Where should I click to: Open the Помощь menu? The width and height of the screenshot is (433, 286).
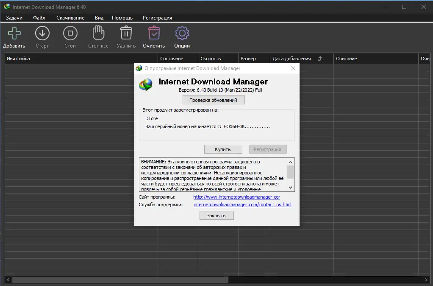[122, 18]
